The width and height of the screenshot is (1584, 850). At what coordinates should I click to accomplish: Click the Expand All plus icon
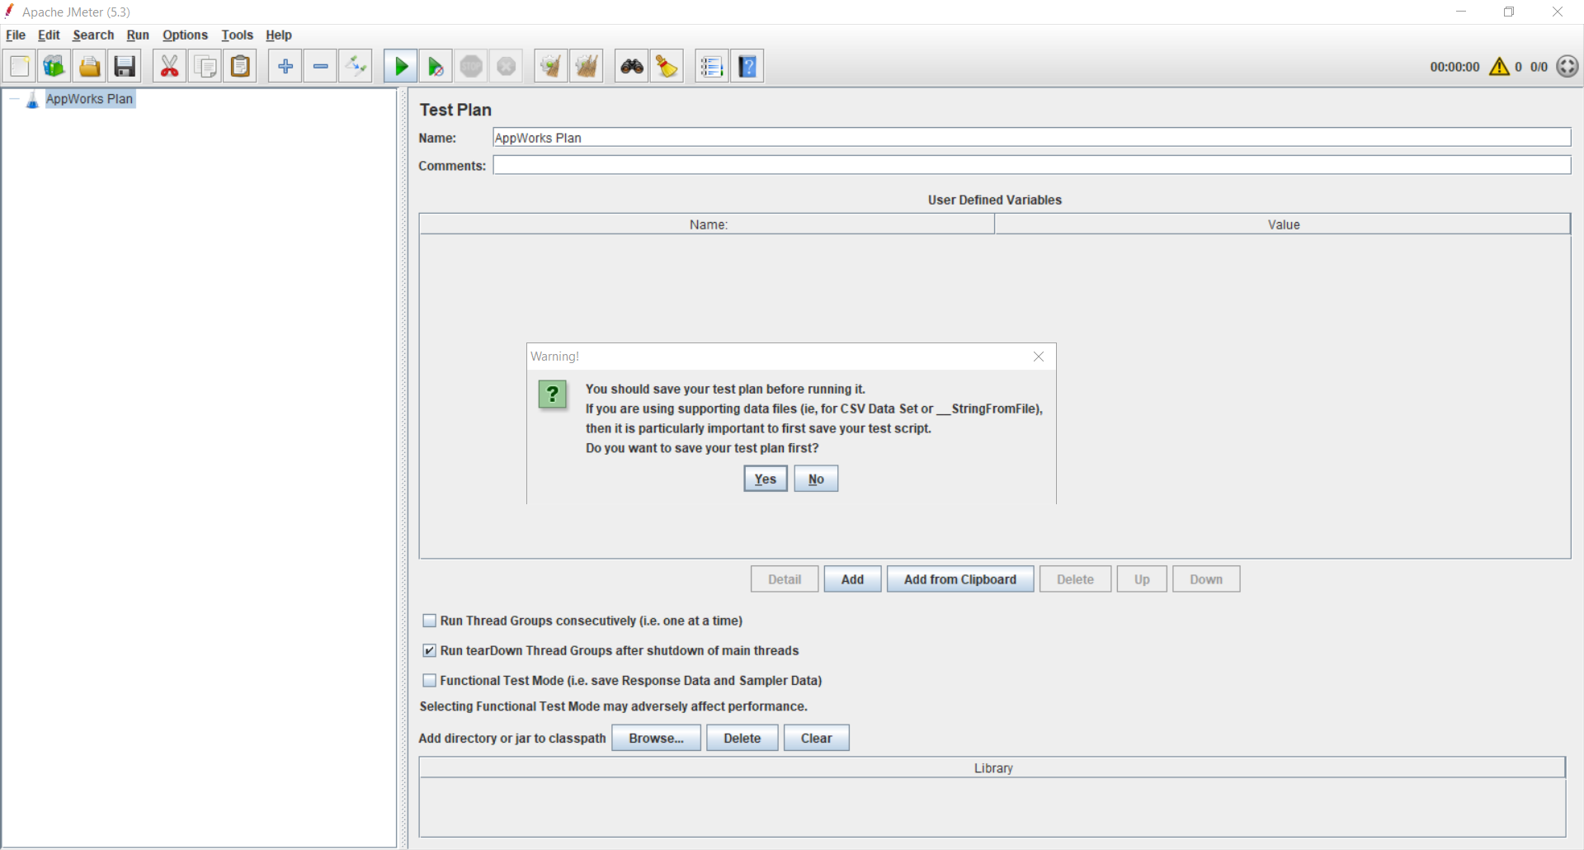[x=285, y=67]
